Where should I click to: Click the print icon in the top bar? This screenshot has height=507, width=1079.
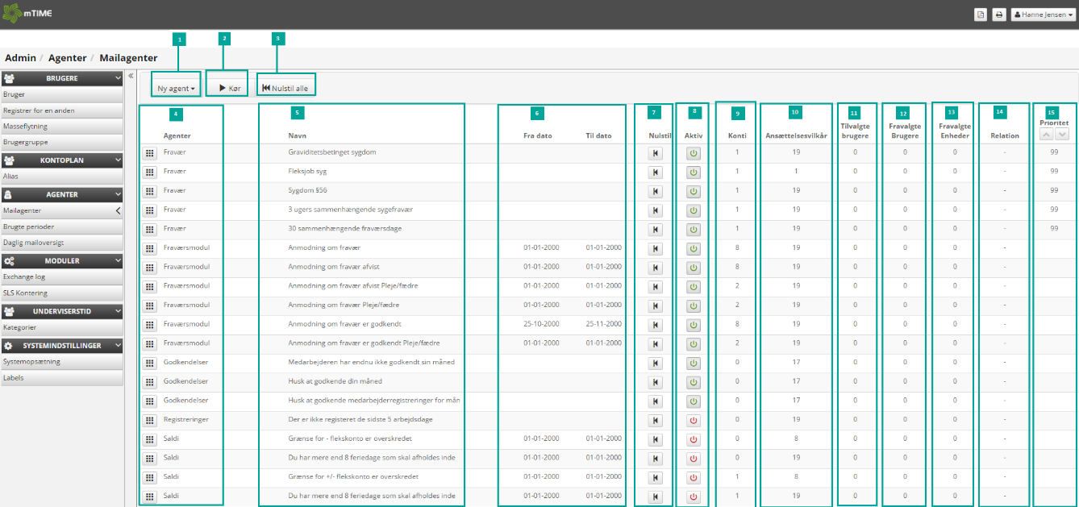999,14
